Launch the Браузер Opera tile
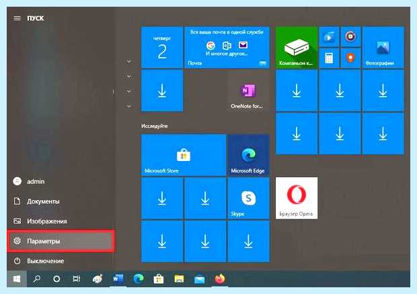 (297, 198)
